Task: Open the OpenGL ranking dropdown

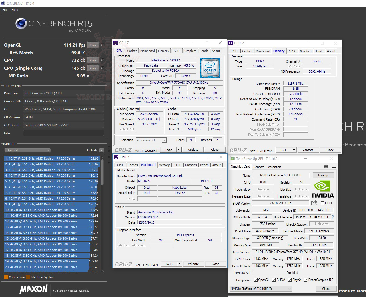Action: (x=27, y=150)
